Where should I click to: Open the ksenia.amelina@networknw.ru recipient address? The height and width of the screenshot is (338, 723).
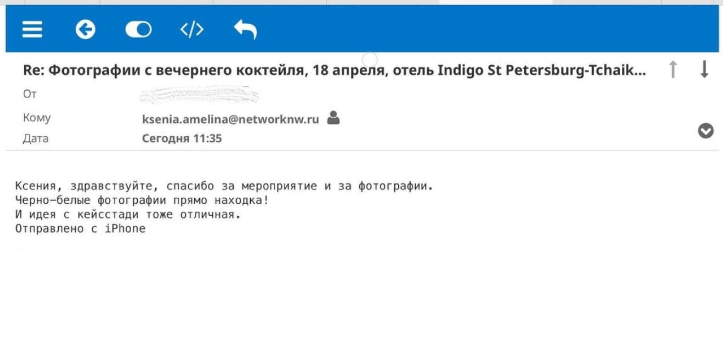tap(230, 119)
